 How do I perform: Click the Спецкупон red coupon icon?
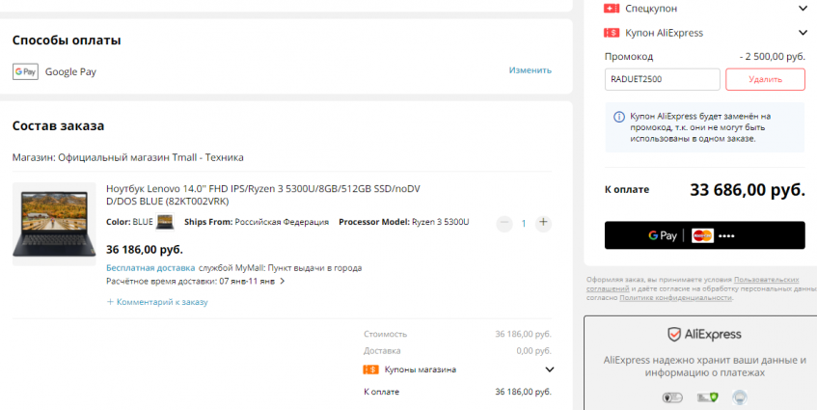pos(612,9)
